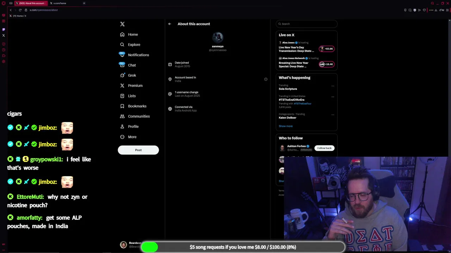
Task: Expand the More menu
Action: tap(128, 137)
